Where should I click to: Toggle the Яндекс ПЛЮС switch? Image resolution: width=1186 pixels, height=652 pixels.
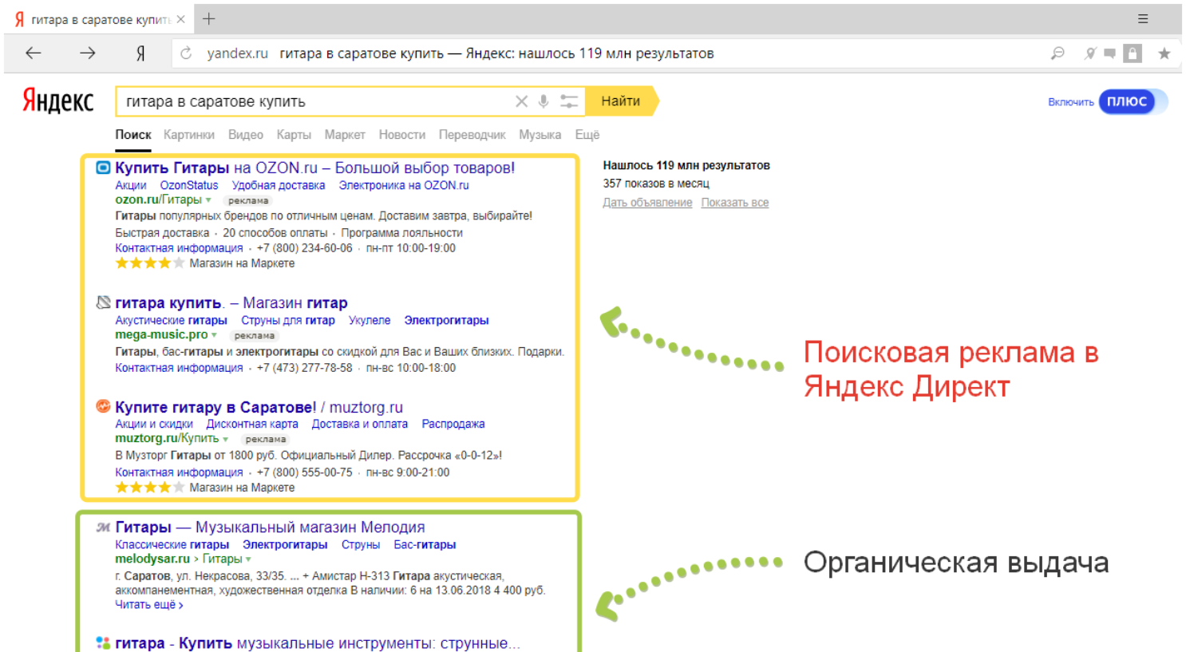(1133, 101)
